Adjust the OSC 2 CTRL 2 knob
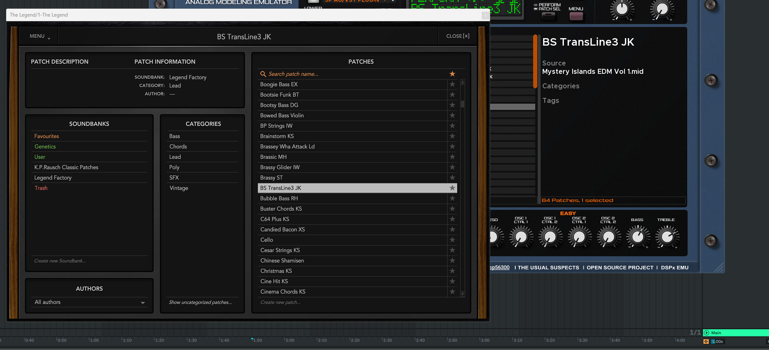This screenshot has width=769, height=350. 608,237
